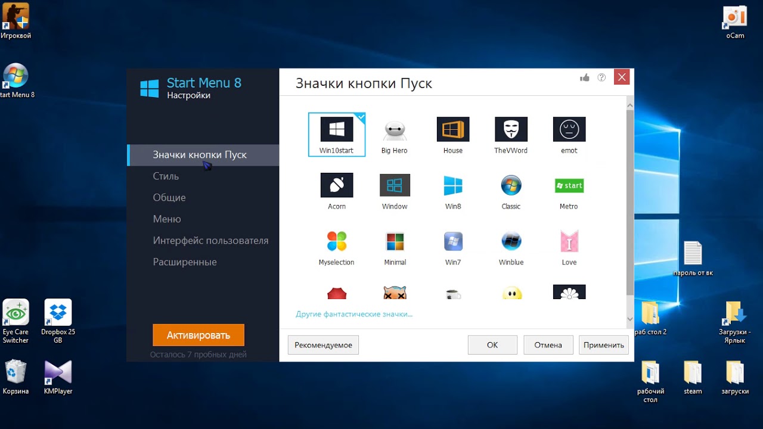Open the Игроквой desktop shortcut
Image resolution: width=763 pixels, height=429 pixels.
click(x=15, y=21)
